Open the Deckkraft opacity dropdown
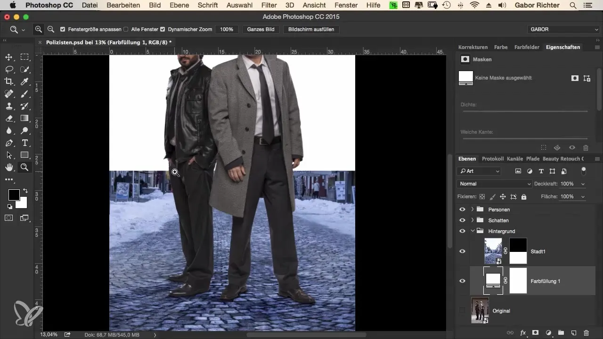The height and width of the screenshot is (339, 603). pos(584,184)
